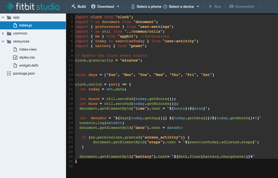The height and width of the screenshot is (178, 278).
Task: Click the phone icon in toolbar
Action: pos(133,7)
